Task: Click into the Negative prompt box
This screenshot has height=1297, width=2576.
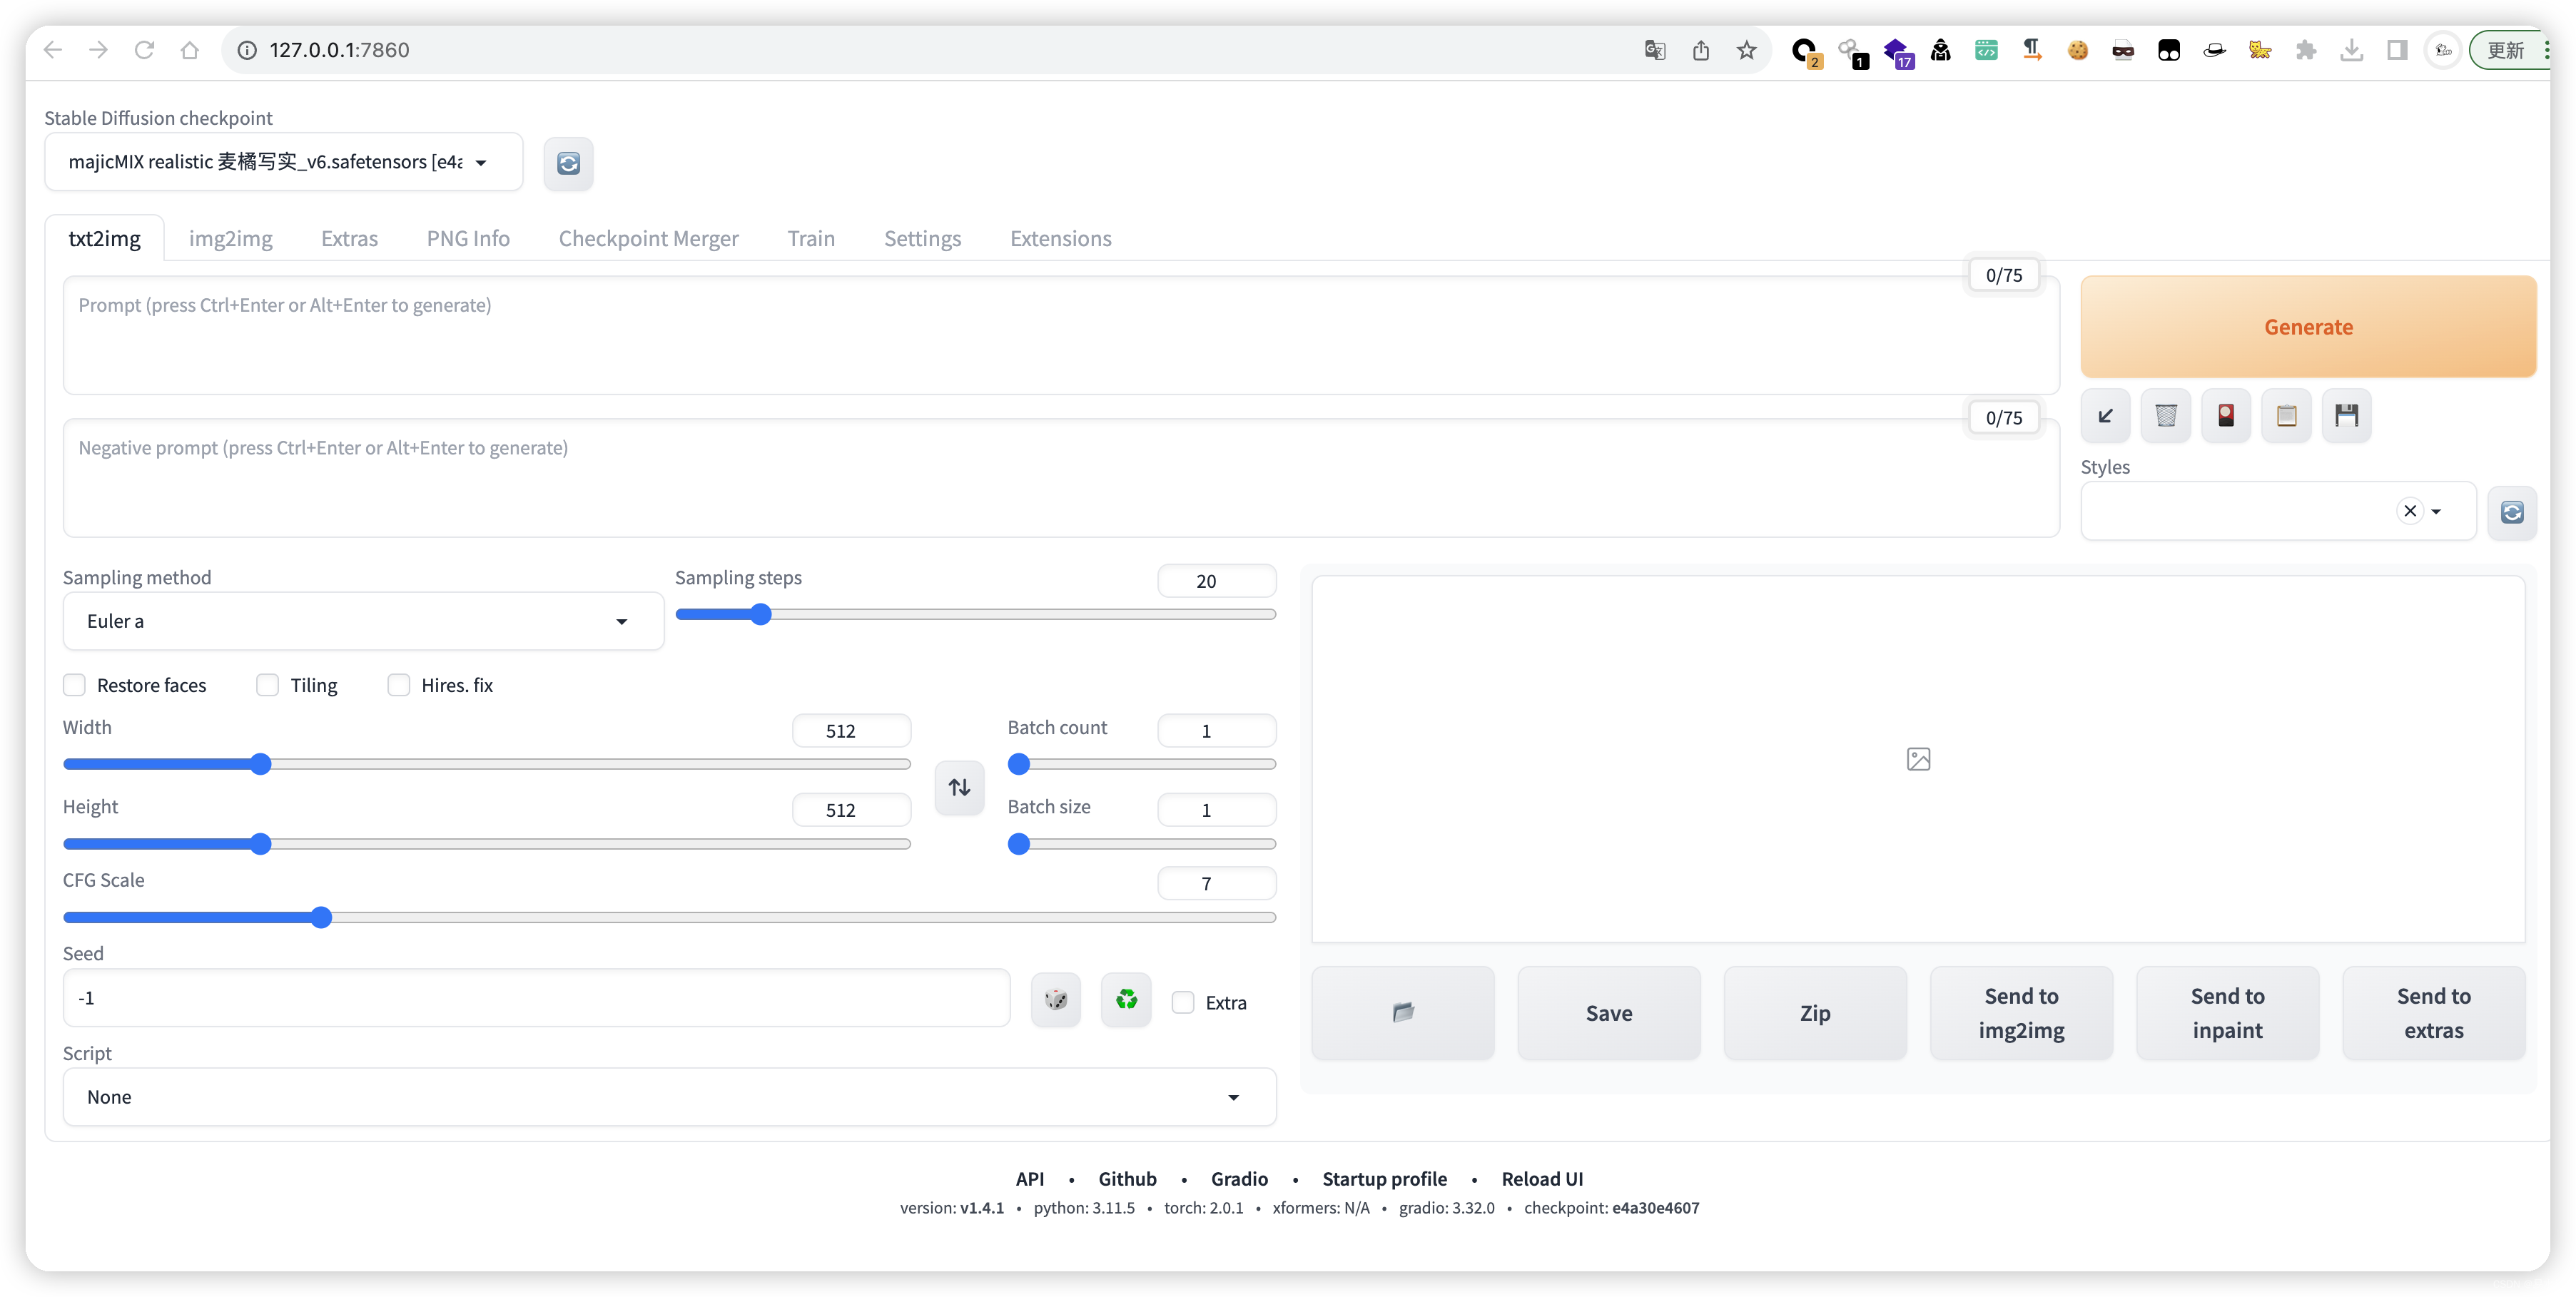Action: (x=1061, y=478)
